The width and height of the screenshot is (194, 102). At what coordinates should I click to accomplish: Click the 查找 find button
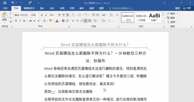[x=171, y=14]
